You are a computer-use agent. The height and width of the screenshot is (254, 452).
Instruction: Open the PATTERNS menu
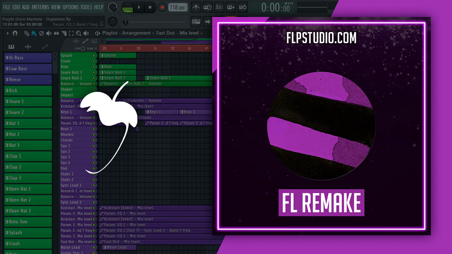tap(40, 7)
